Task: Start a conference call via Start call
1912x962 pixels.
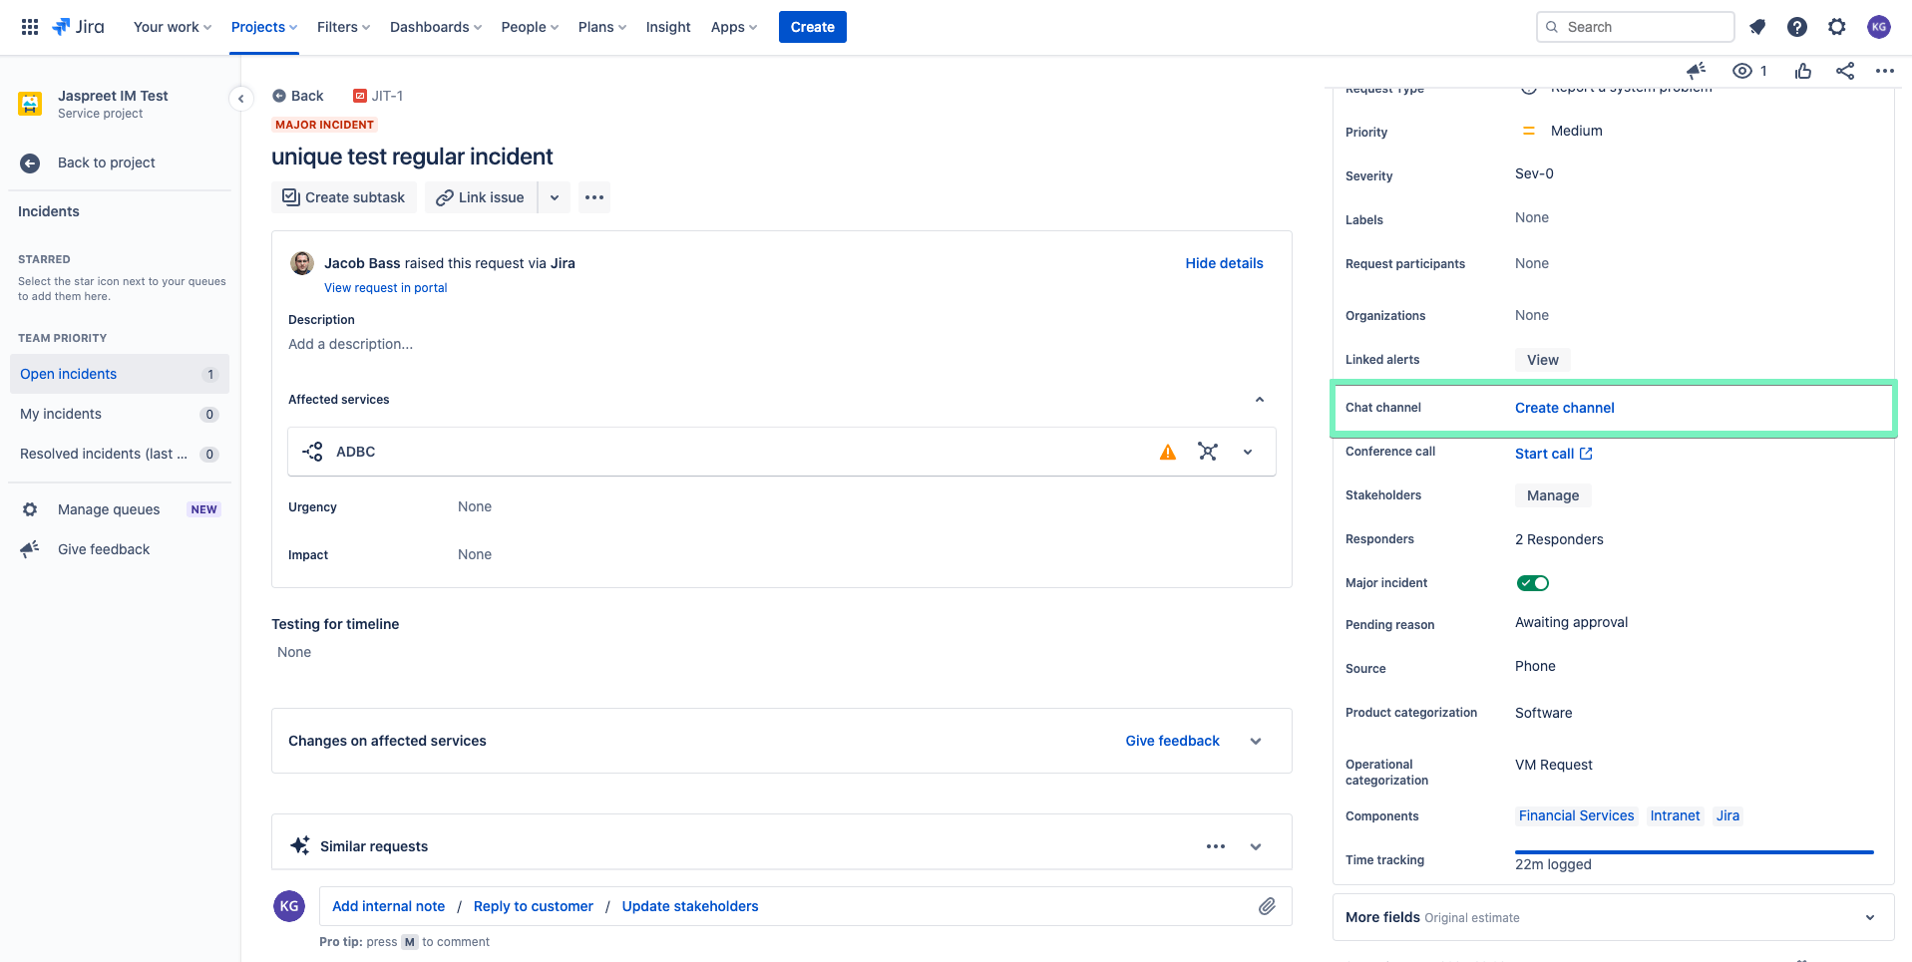Action: [x=1545, y=454]
